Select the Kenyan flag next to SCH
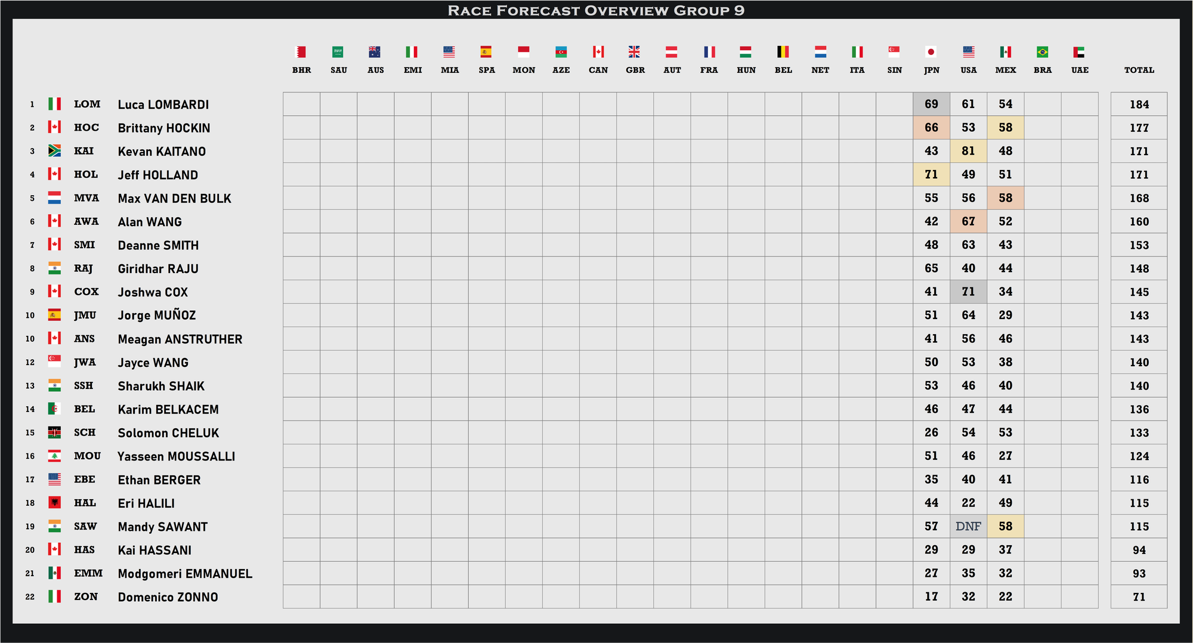1193x643 pixels. pyautogui.click(x=54, y=432)
